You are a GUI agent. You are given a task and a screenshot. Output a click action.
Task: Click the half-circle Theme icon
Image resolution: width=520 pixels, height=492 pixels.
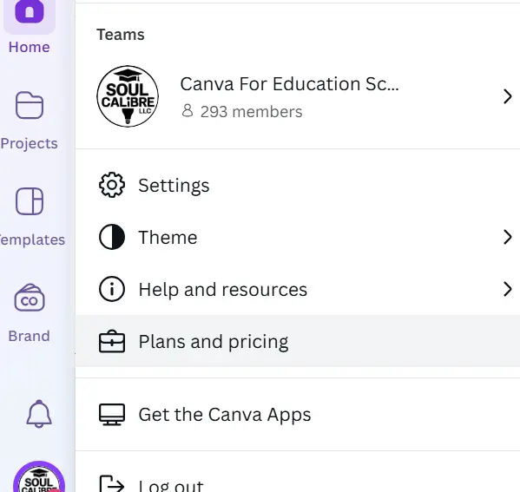pos(112,238)
